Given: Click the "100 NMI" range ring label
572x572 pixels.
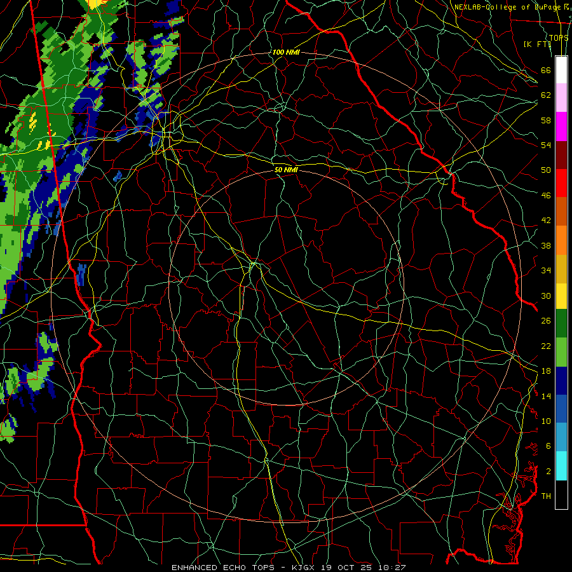Looking at the screenshot, I should point(286,52).
